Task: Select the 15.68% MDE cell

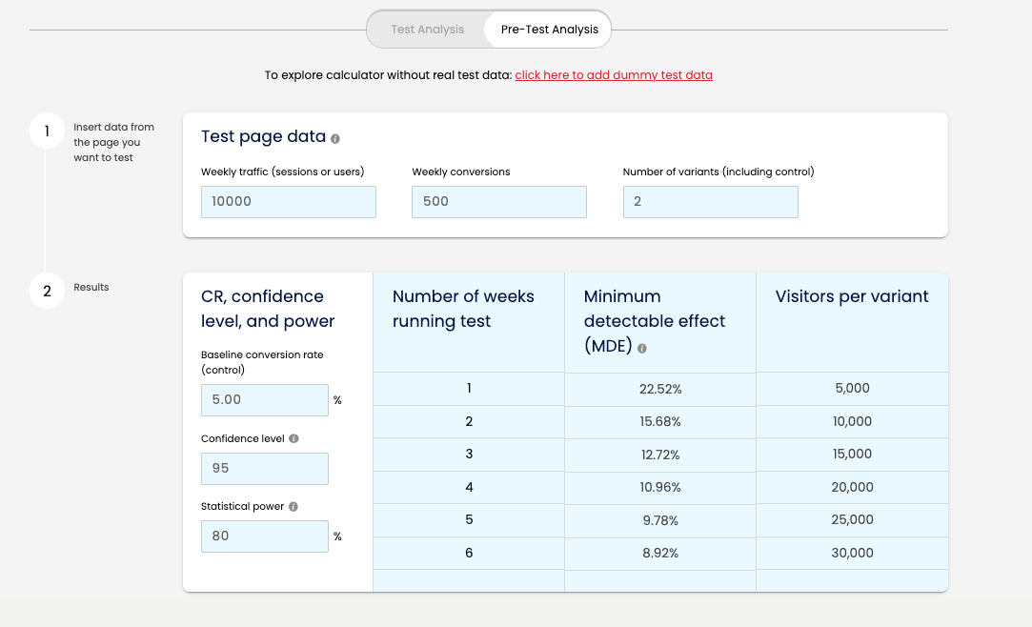Action: pos(660,422)
